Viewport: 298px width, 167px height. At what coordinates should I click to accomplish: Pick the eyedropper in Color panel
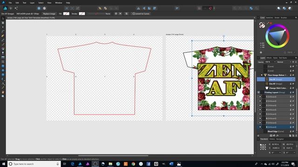click(x=268, y=23)
